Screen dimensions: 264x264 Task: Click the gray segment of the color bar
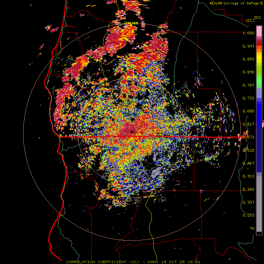coord(259,204)
